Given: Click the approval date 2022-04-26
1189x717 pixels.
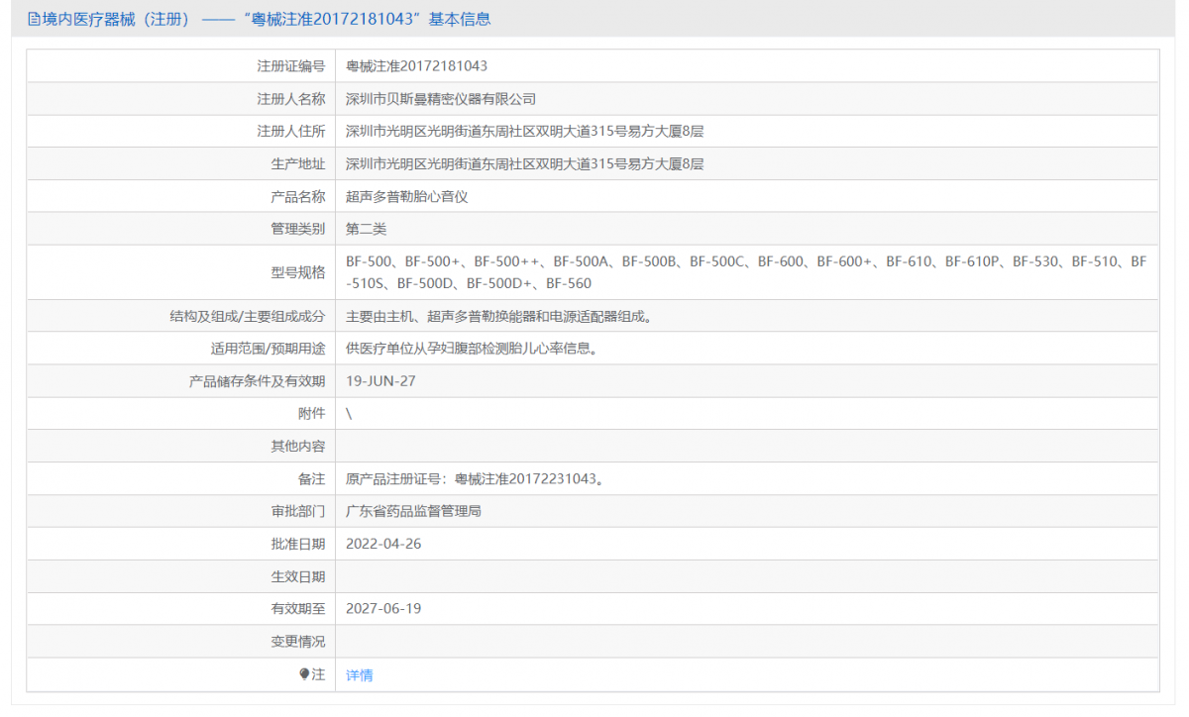Looking at the screenshot, I should [x=383, y=545].
